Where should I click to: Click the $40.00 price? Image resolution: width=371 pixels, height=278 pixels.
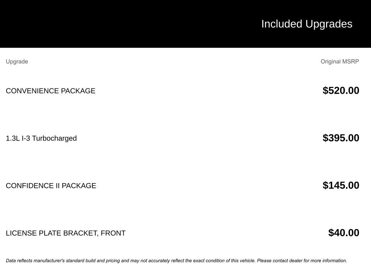(343, 233)
